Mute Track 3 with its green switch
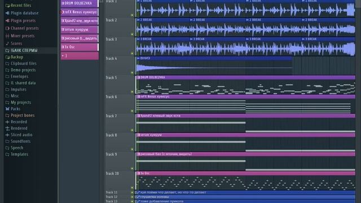361x203 pixels. pyautogui.click(x=132, y=54)
